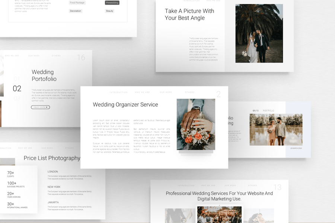Click the 'Price List Photography' heading
This screenshot has width=335, height=223.
pos(52,158)
